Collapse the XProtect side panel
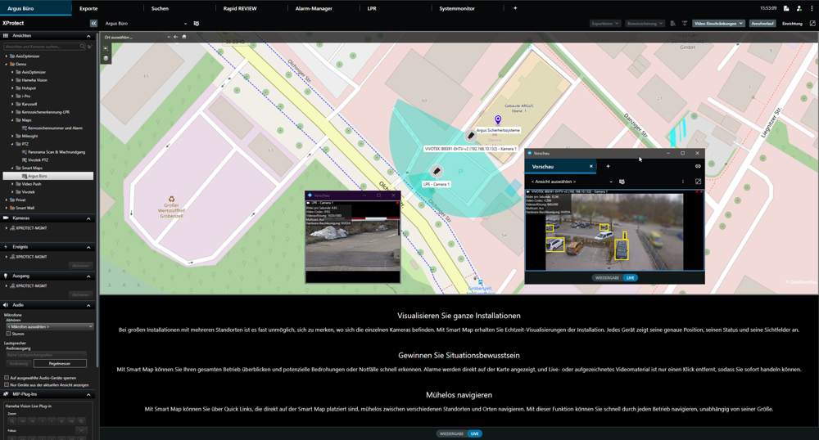Image resolution: width=819 pixels, height=440 pixels. pyautogui.click(x=93, y=24)
